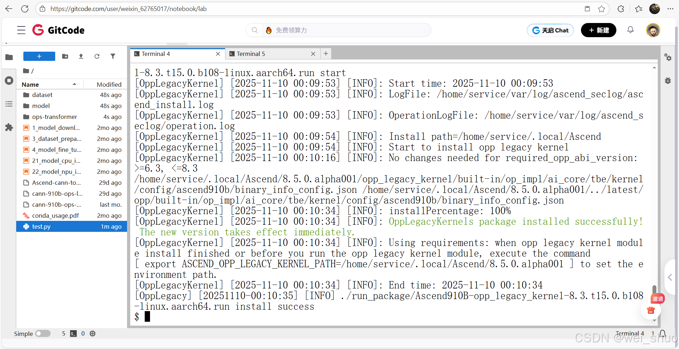The image size is (679, 349).
Task: Toggle the file filter funnel icon
Action: pos(113,56)
